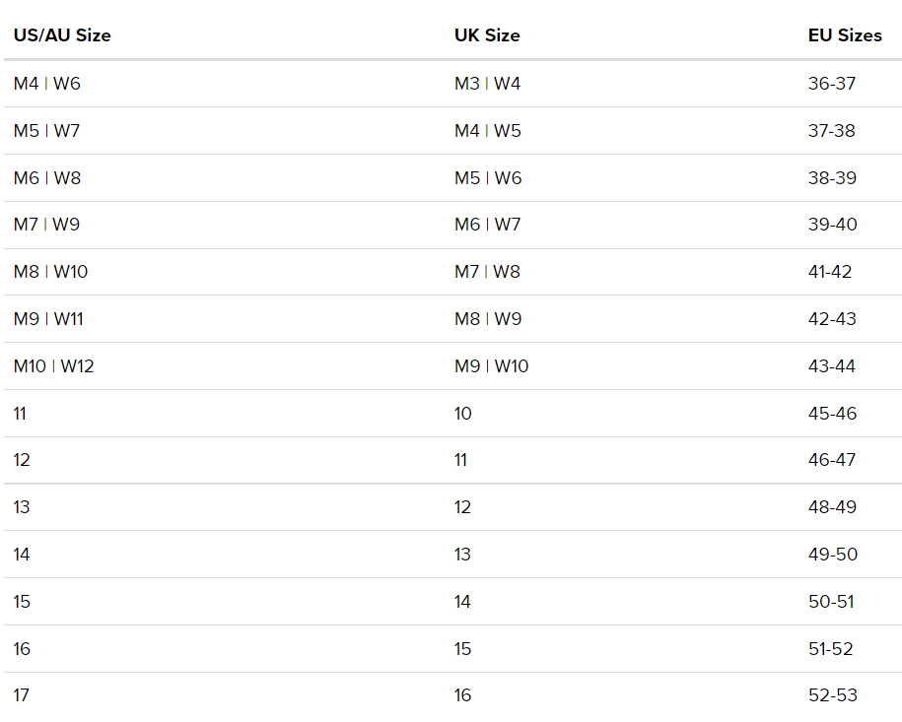
Task: Click UK size 13 cell
Action: pos(462,555)
